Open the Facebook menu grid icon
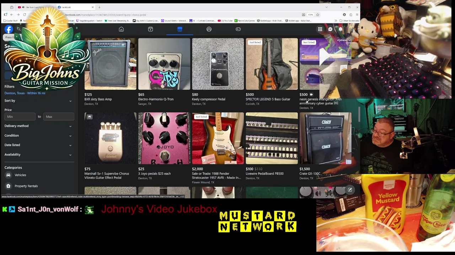This screenshot has height=255, width=455. pos(320,29)
